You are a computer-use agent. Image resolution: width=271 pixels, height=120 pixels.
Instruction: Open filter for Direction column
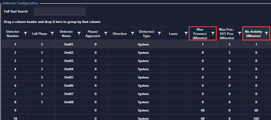pos(133,34)
